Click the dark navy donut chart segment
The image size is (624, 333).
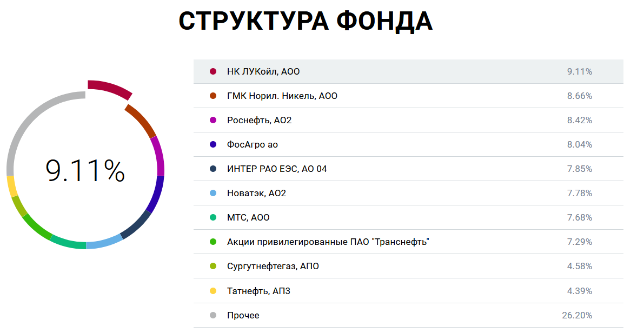click(136, 225)
